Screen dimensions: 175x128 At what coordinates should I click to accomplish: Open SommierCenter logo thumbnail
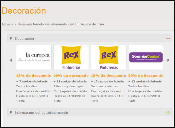[146, 57]
